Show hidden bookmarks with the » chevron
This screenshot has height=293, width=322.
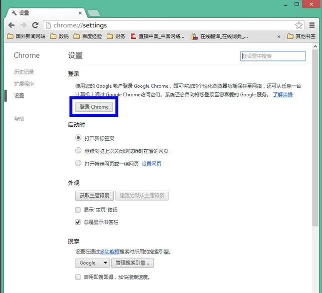pyautogui.click(x=279, y=36)
